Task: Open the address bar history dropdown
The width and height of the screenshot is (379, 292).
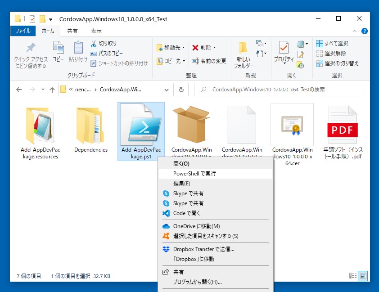Action: pos(166,90)
